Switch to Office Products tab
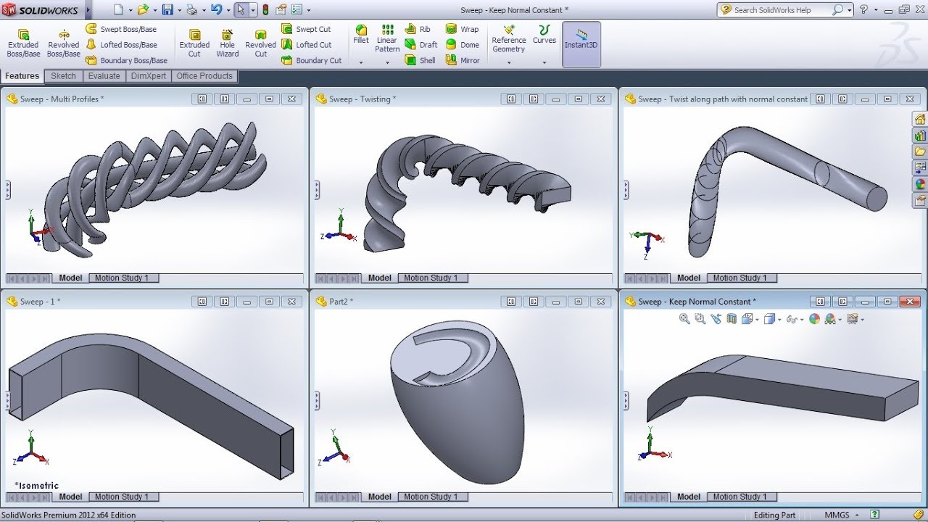 pos(204,76)
